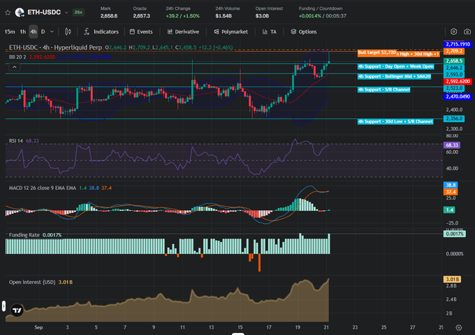This screenshot has width=475, height=335.
Task: Open the TA menu
Action: pyautogui.click(x=270, y=32)
